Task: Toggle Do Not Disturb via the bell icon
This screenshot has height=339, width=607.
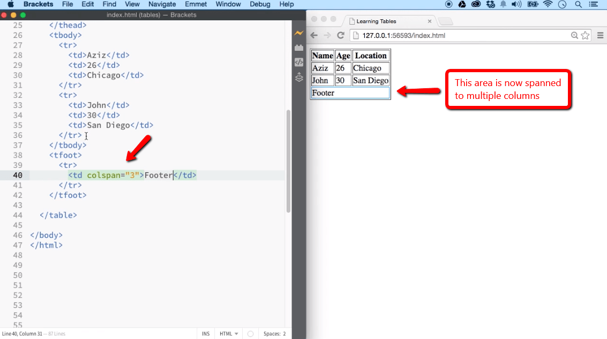Action: click(x=503, y=4)
